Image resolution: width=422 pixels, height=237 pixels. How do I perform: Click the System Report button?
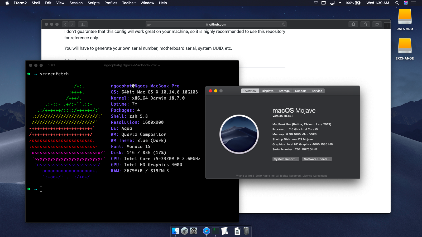286,159
